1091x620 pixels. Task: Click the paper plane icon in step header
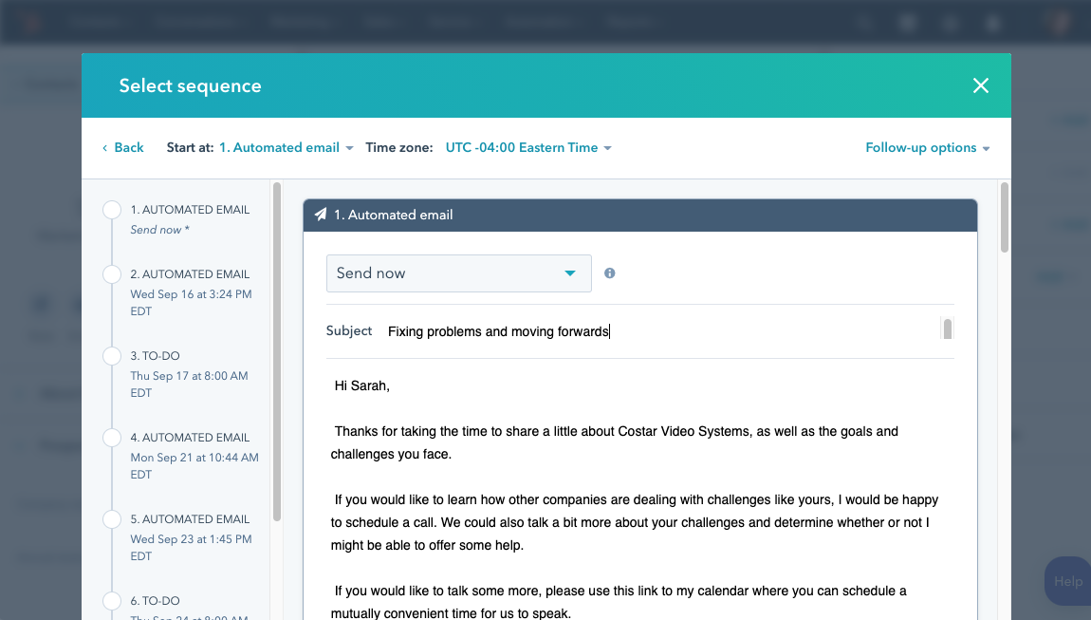point(320,215)
